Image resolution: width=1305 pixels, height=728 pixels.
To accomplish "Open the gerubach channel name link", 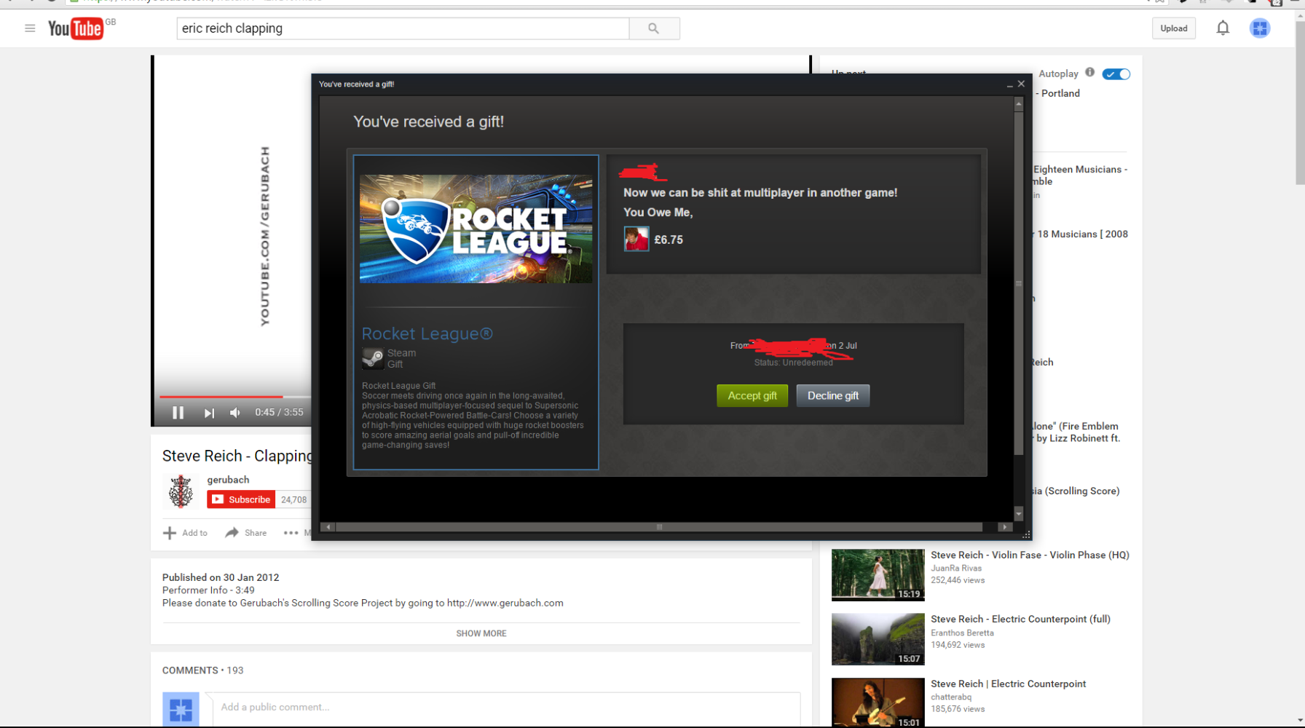I will point(228,480).
